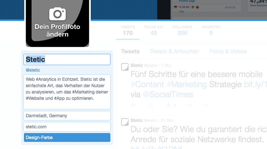
Task: Open the bit.ly link in first tweet
Action: pos(256,85)
